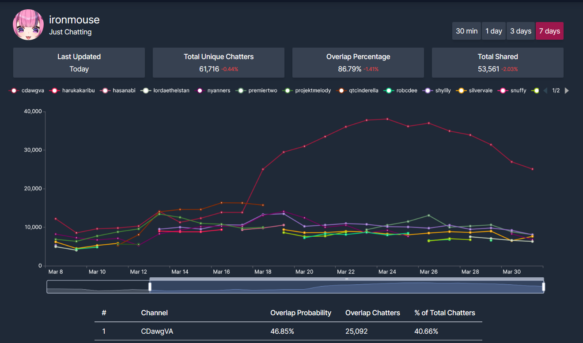Click shylily legend marker icon
This screenshot has width=583, height=343.
click(427, 90)
